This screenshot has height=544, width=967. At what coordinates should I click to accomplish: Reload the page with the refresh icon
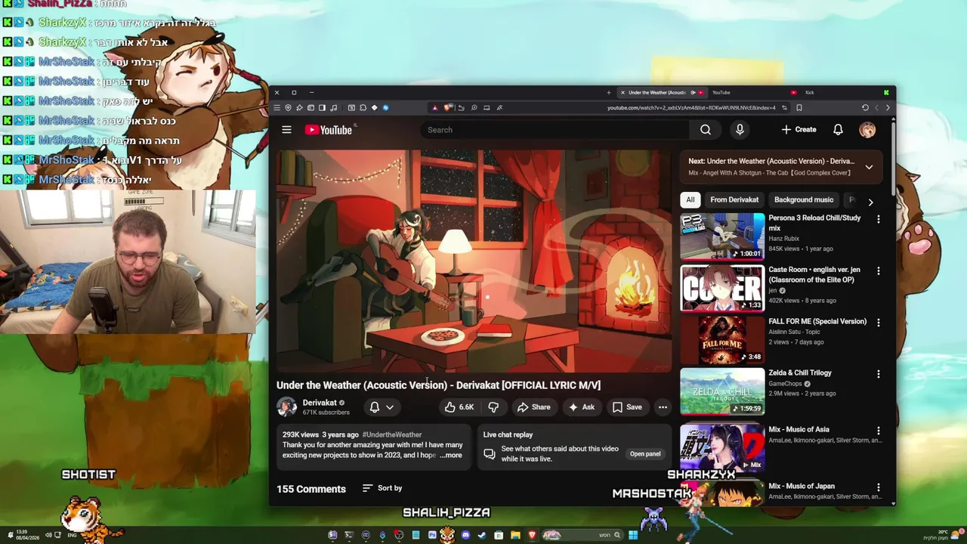[865, 107]
